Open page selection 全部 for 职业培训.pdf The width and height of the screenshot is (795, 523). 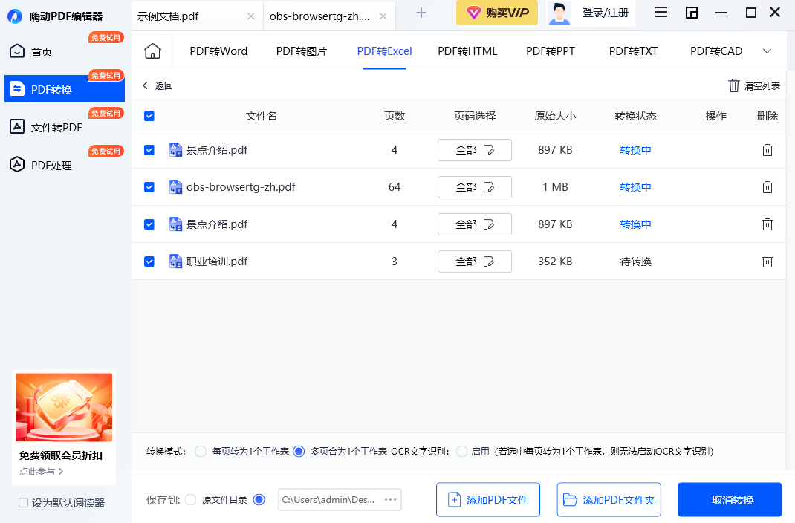tap(474, 261)
